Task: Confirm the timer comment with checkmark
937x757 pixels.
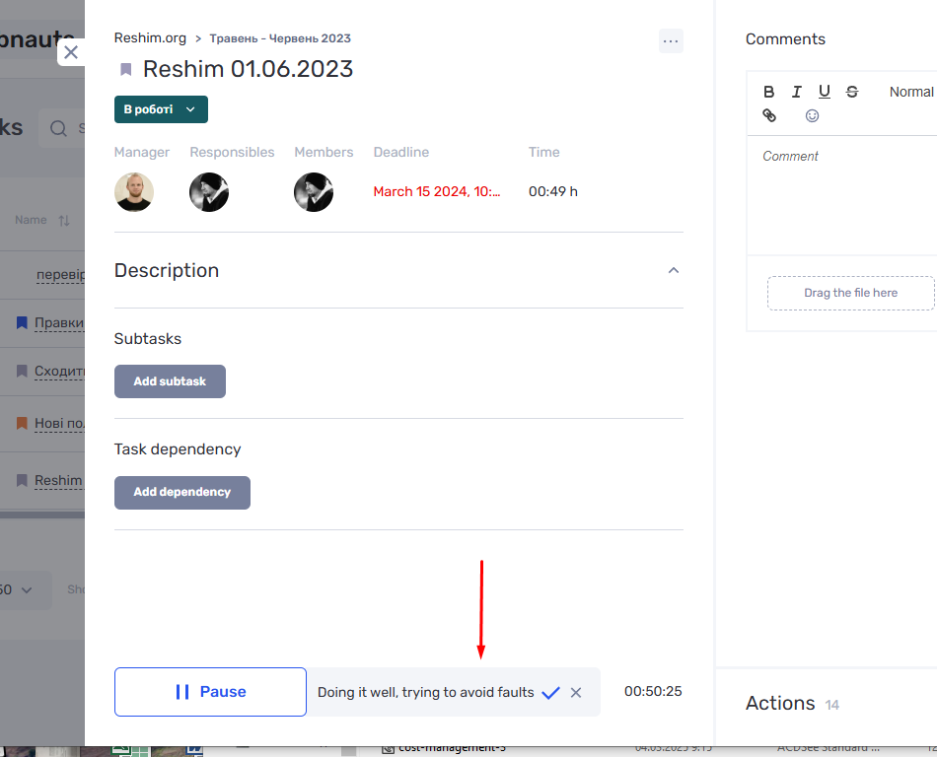Action: tap(550, 693)
